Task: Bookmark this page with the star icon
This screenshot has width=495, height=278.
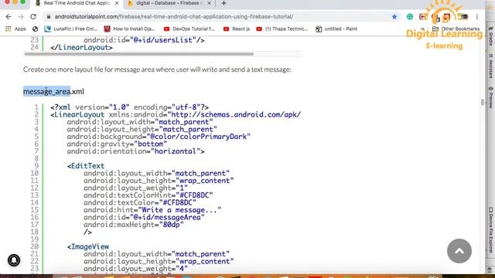Action: [394, 17]
